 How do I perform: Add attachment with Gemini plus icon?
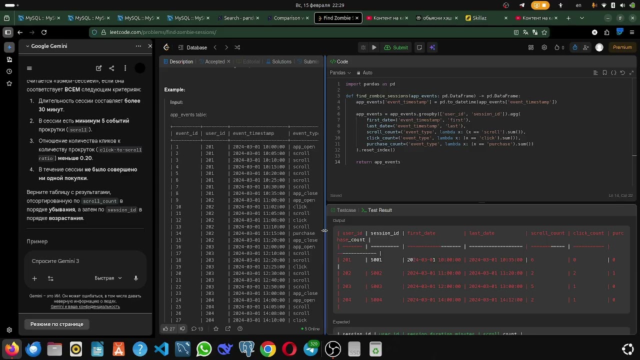(x=34, y=278)
